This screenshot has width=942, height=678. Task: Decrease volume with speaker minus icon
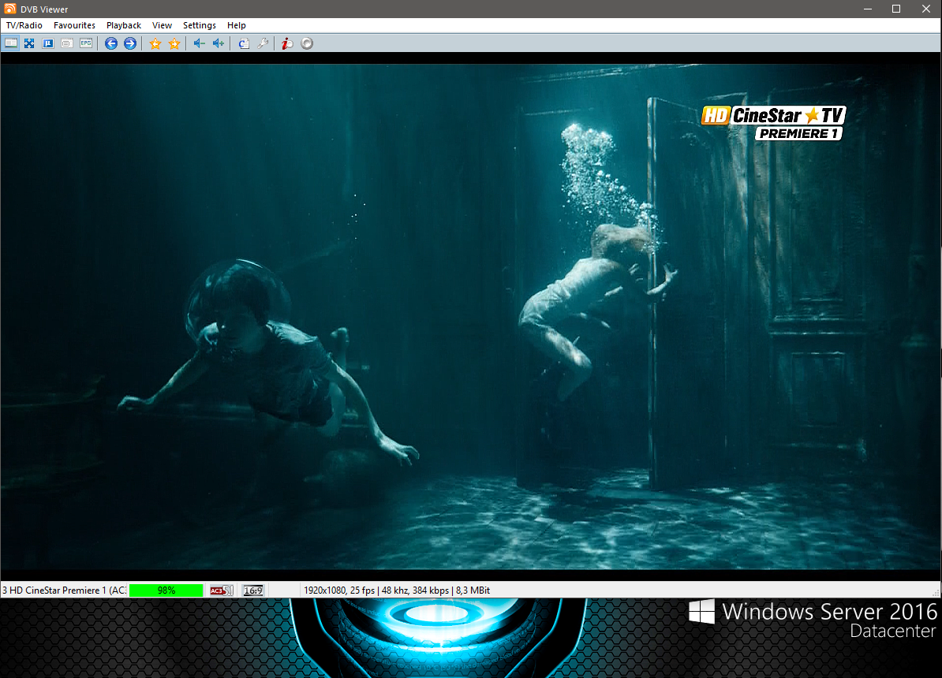coord(200,43)
